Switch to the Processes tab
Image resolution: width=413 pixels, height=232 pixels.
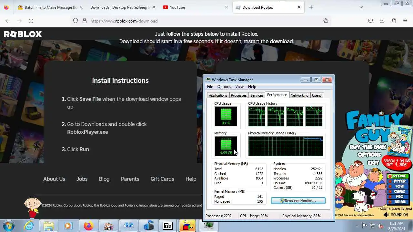pyautogui.click(x=239, y=95)
